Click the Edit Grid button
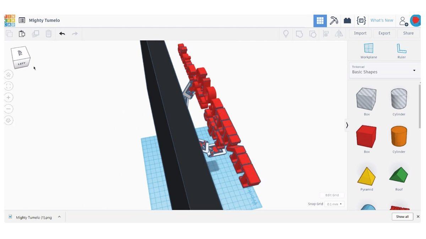426x239 pixels. [x=331, y=194]
